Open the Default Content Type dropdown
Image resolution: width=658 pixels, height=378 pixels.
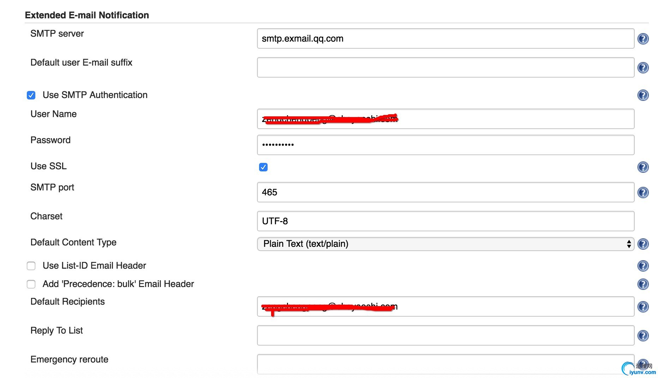(x=445, y=244)
